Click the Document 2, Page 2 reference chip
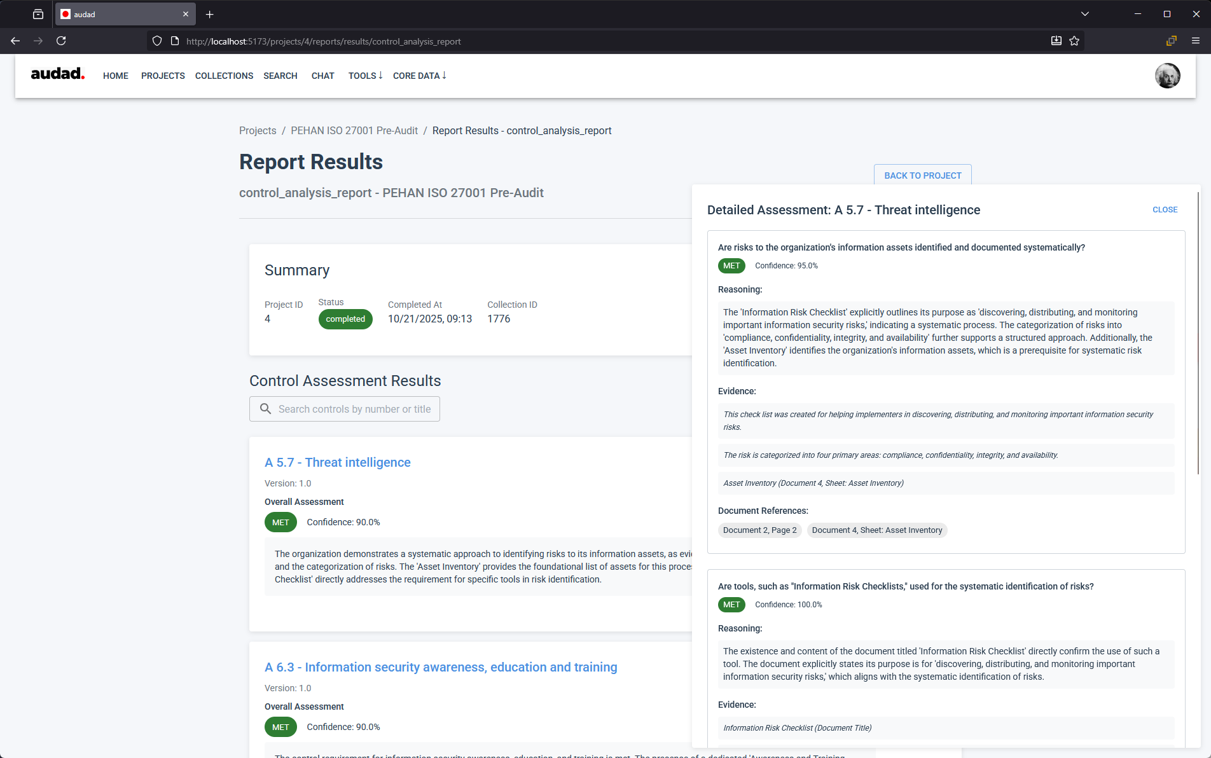 point(759,530)
